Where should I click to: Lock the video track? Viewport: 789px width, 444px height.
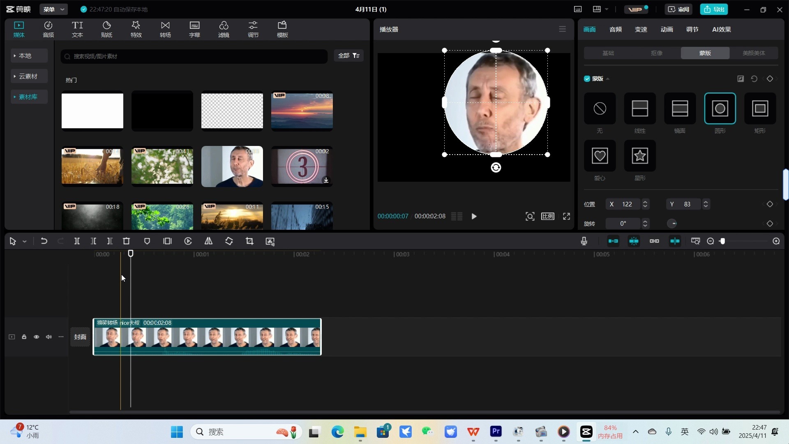point(24,337)
